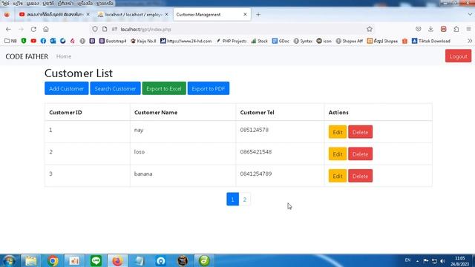This screenshot has height=267, width=475.
Task: Click Export to Excel button
Action: click(x=164, y=88)
